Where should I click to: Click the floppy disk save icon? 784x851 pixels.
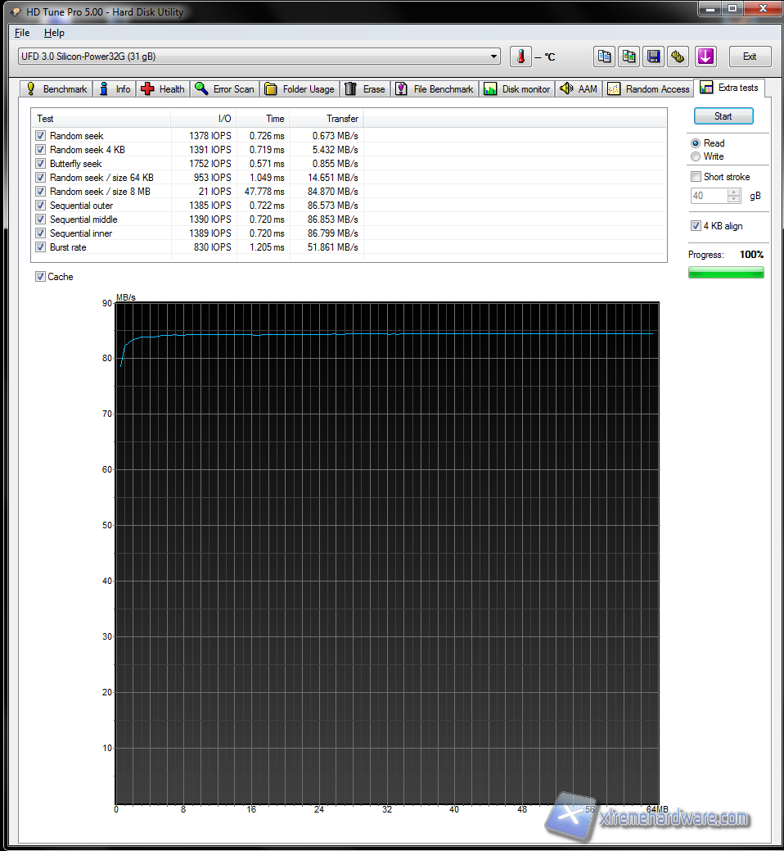click(x=653, y=57)
